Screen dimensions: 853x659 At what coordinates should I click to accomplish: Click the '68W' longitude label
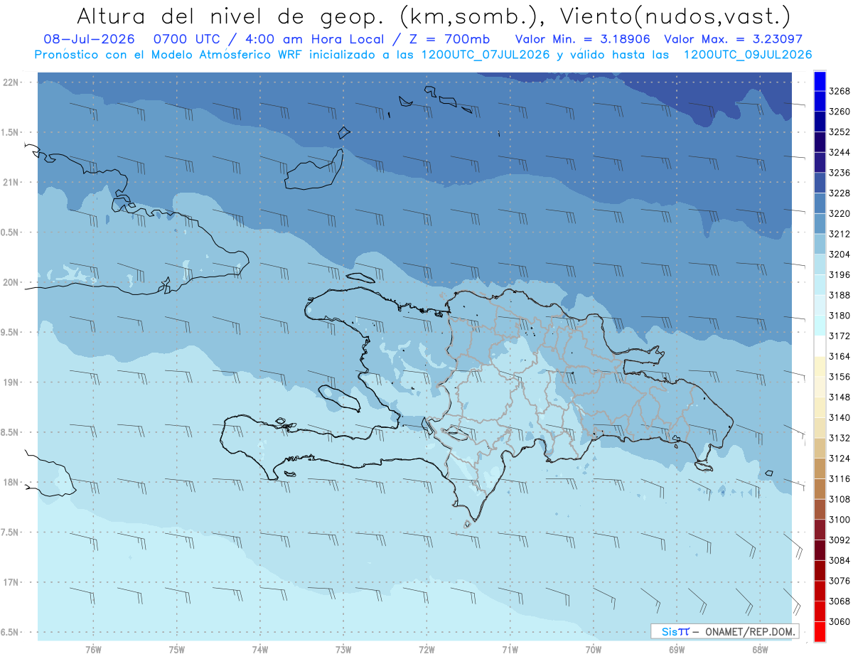coord(760,650)
